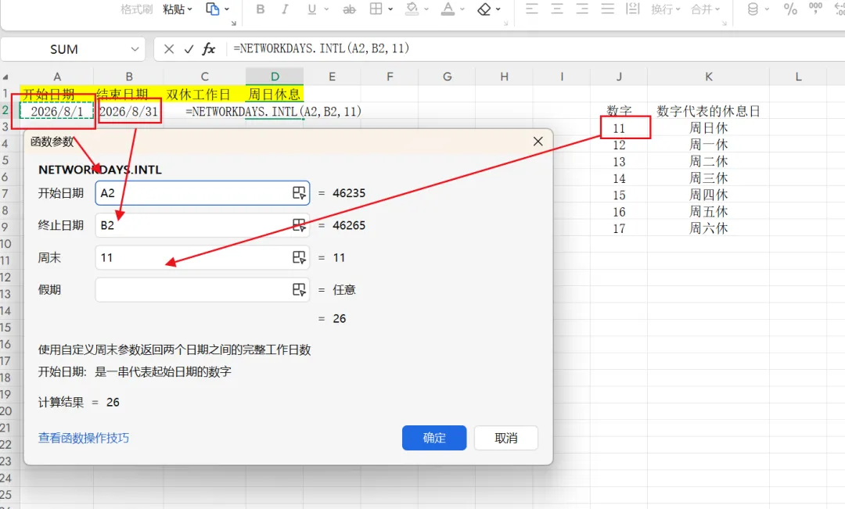This screenshot has width=845, height=509.
Task: Click the Italic formatting icon
Action: tap(285, 9)
